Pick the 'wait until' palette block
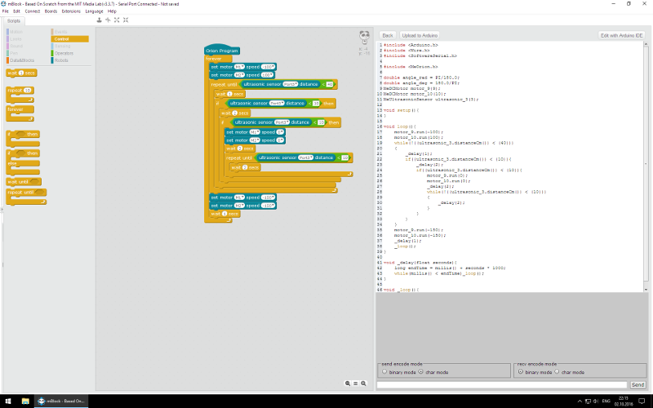The height and width of the screenshot is (408, 653). coord(24,181)
